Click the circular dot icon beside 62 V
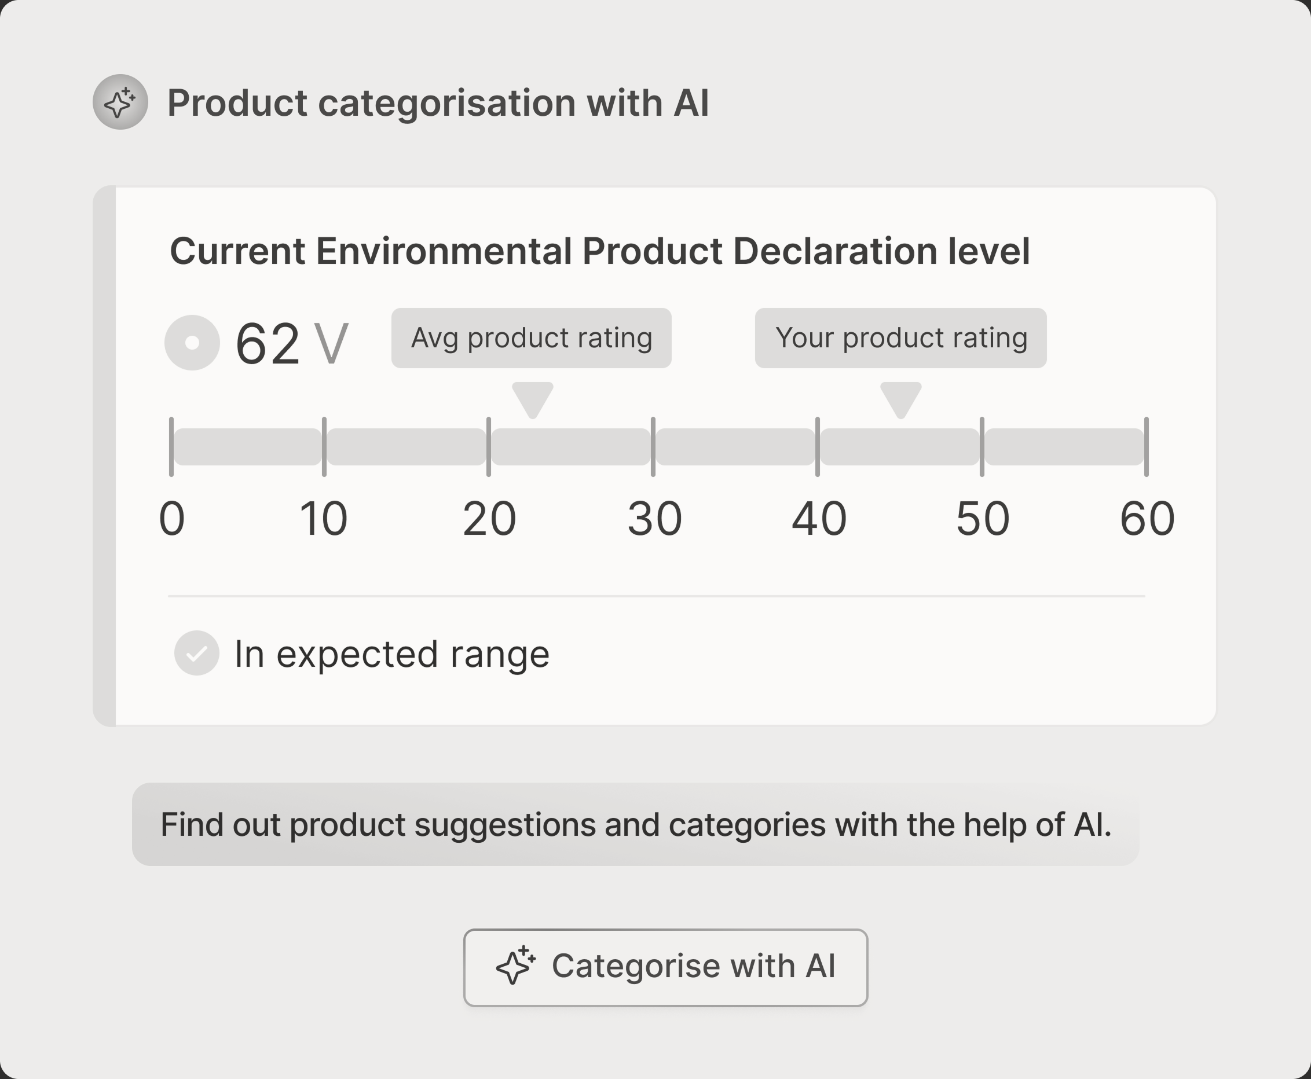 click(192, 343)
